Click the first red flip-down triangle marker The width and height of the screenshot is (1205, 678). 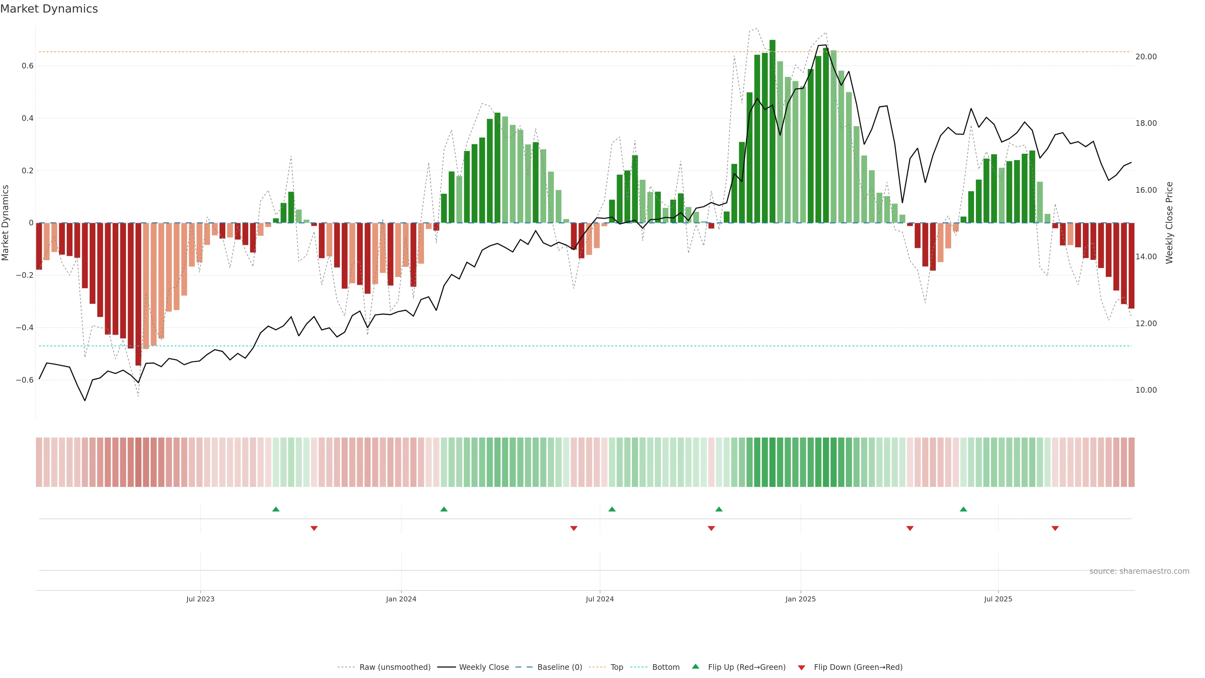click(x=314, y=528)
